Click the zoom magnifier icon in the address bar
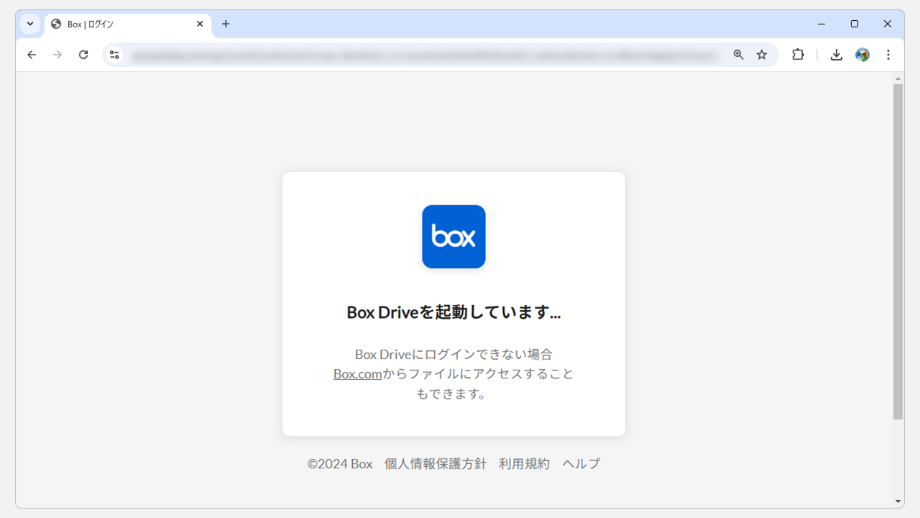 (738, 55)
